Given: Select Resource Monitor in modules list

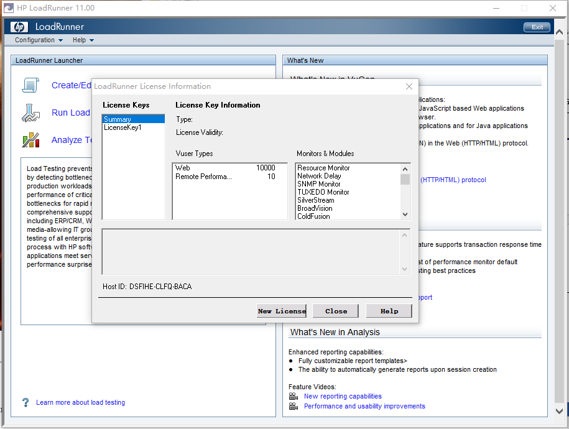Looking at the screenshot, I should click(x=348, y=168).
